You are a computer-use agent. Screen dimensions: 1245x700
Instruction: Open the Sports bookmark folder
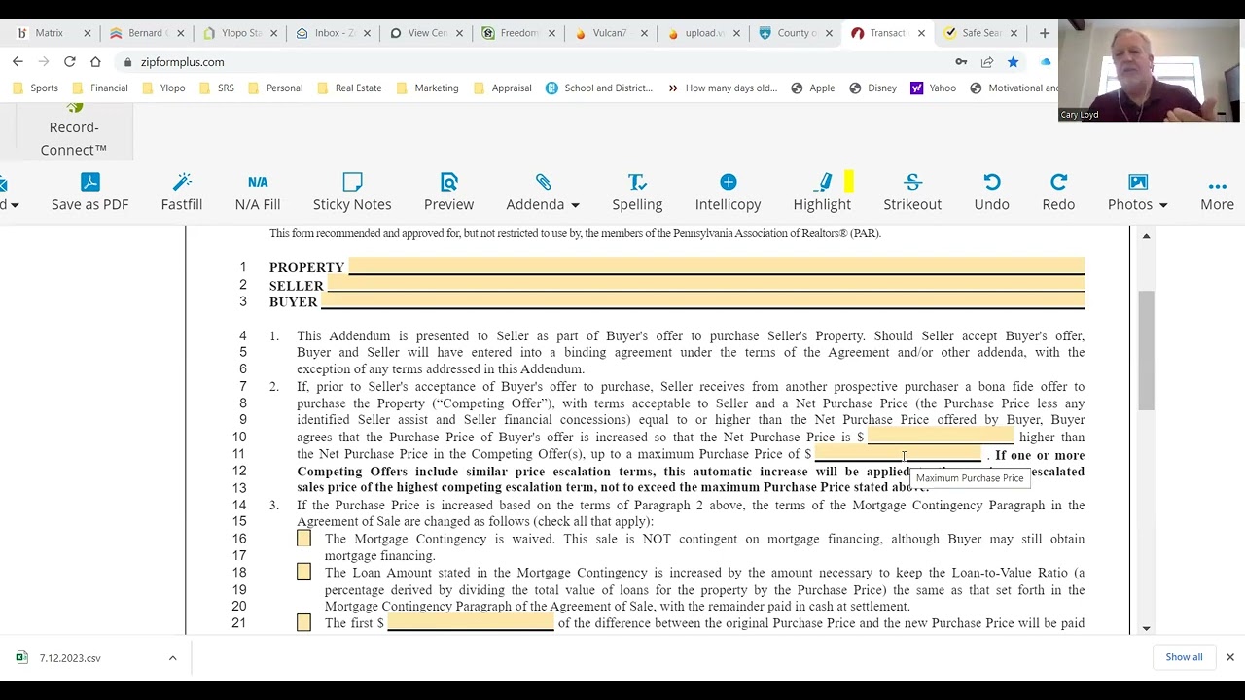36,87
